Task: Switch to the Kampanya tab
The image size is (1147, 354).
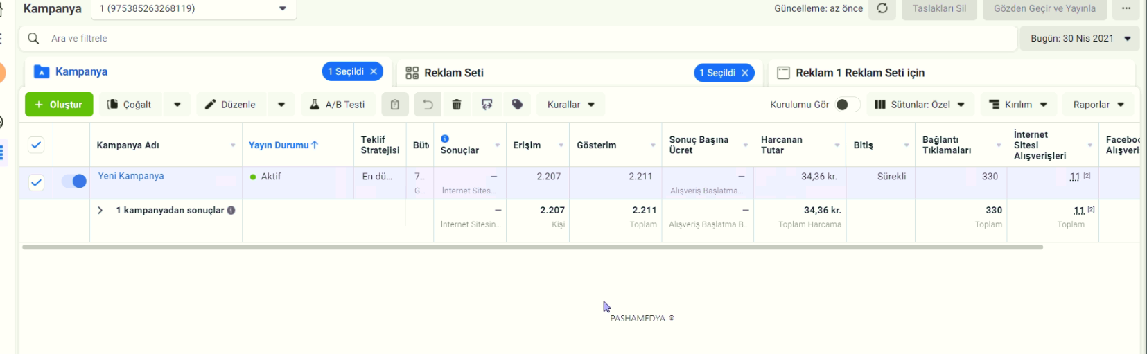Action: (207, 72)
